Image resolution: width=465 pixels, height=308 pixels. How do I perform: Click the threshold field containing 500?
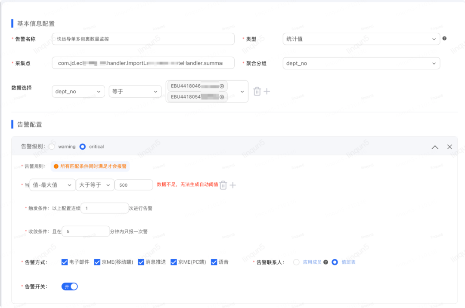134,185
